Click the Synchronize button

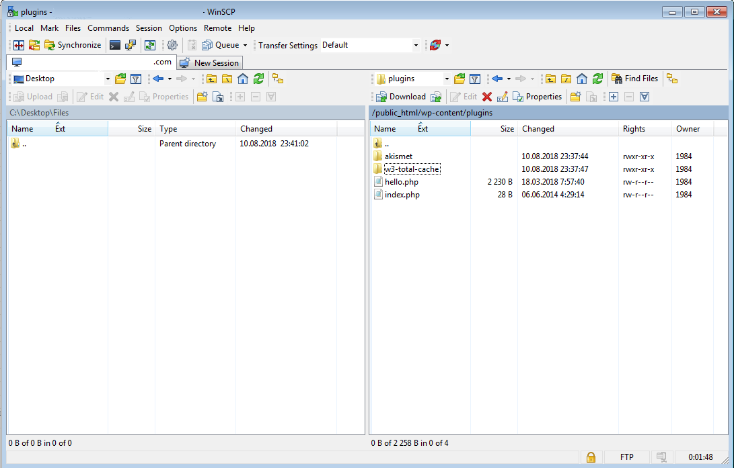(73, 45)
